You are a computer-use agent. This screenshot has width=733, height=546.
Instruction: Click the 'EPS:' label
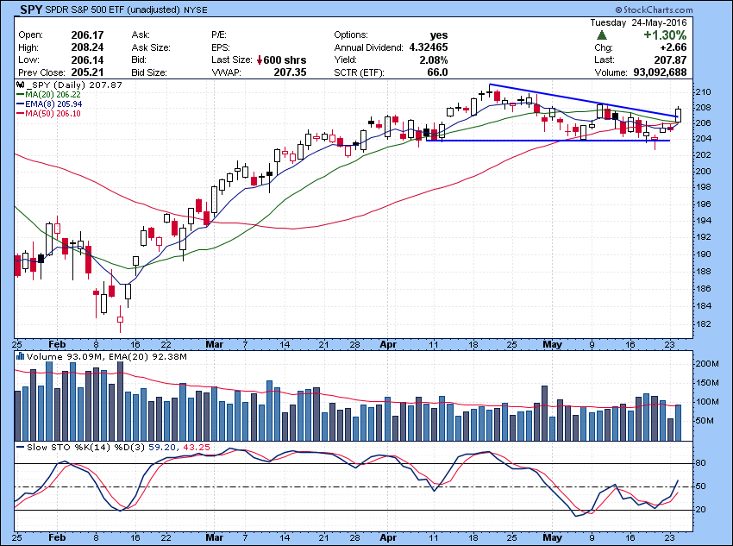pos(220,47)
